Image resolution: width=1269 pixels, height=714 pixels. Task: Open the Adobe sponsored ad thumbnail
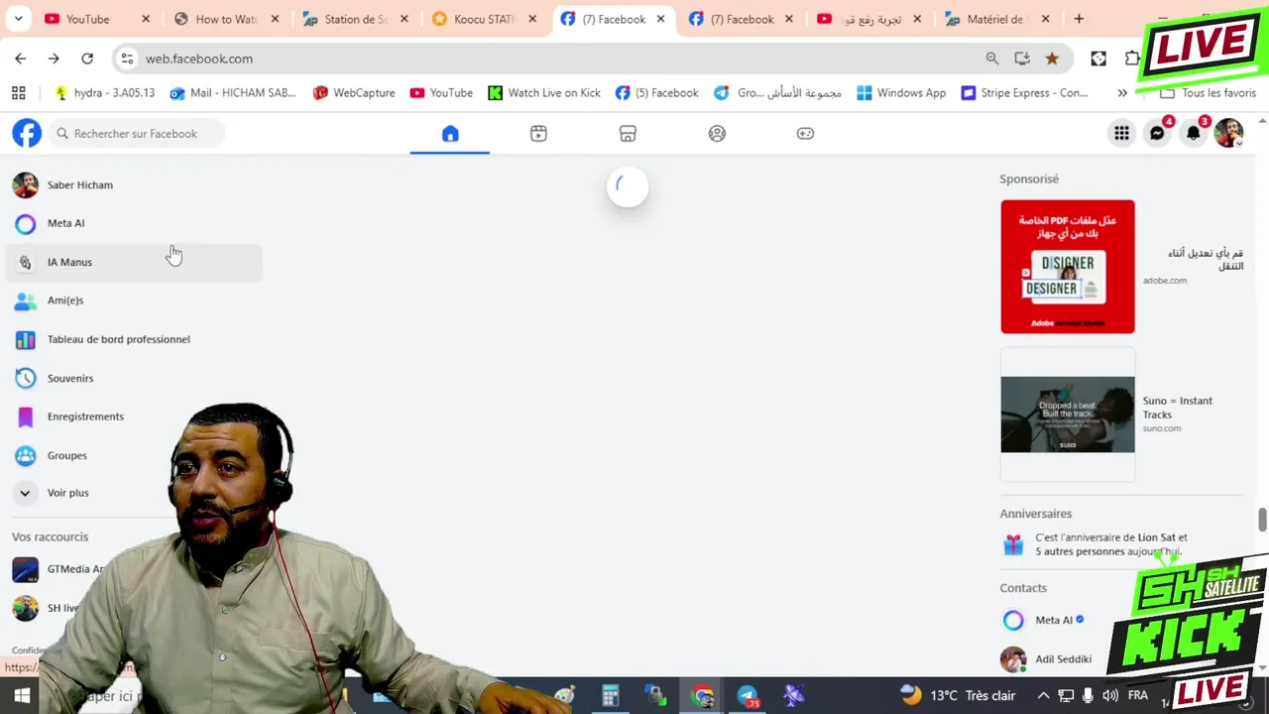pyautogui.click(x=1068, y=267)
